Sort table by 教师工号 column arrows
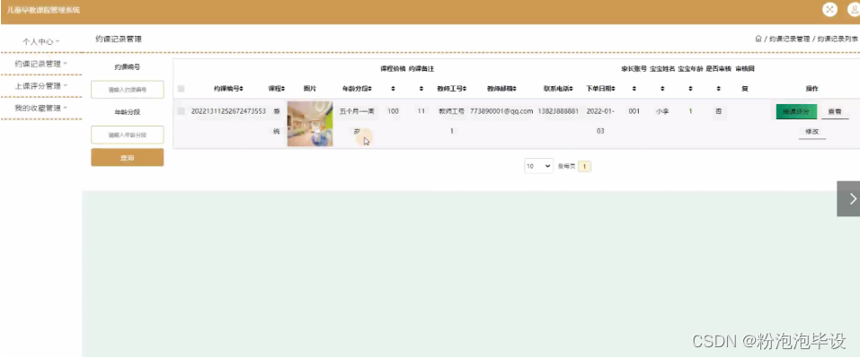This screenshot has height=358, width=860. (465, 88)
